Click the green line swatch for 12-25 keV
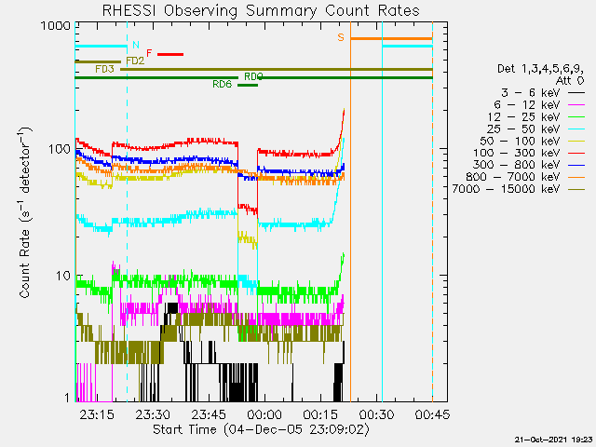This screenshot has width=596, height=447. 576,116
